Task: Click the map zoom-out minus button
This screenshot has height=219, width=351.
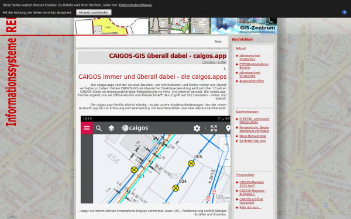Action: (x=226, y=159)
